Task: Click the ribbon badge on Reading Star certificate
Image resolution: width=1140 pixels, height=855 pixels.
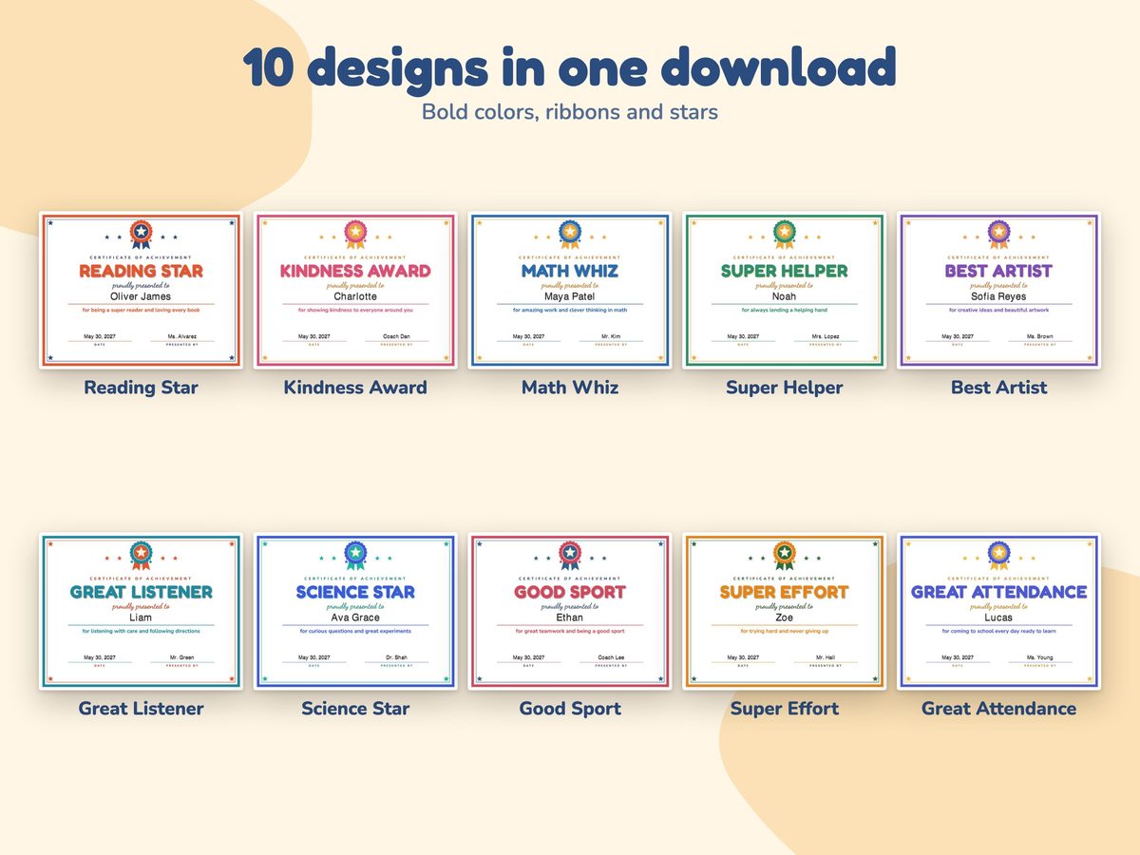Action: 141,234
